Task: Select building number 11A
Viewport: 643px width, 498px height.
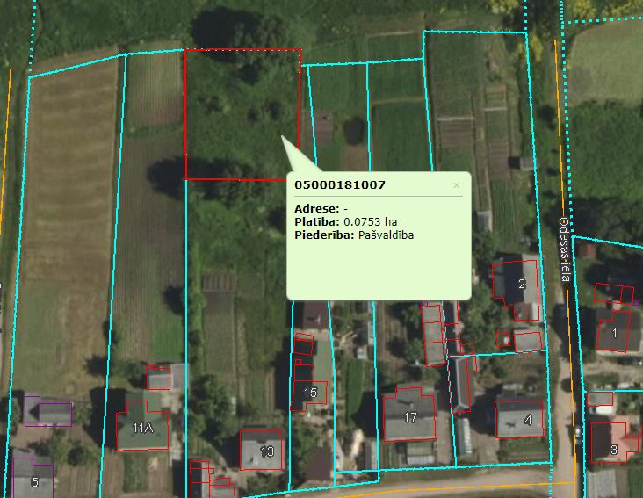Action: coord(142,428)
